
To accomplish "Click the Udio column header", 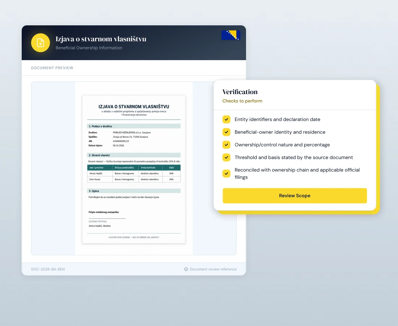I will [172, 168].
